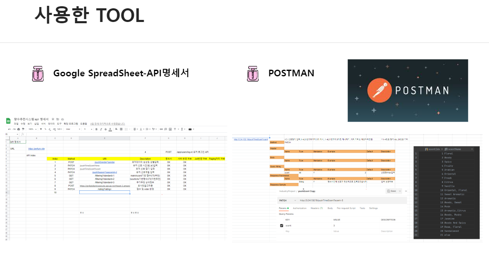Open the https://perfum.site link in the spreadsheet
Viewport: 489px width, 258px height.
[37, 148]
